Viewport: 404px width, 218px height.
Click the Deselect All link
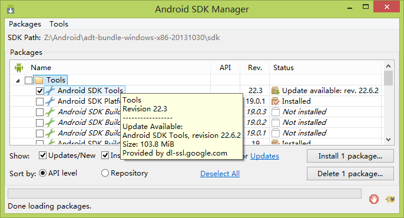(x=220, y=173)
